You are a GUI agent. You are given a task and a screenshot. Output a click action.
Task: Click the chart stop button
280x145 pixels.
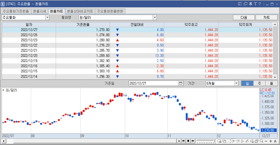[188, 141]
